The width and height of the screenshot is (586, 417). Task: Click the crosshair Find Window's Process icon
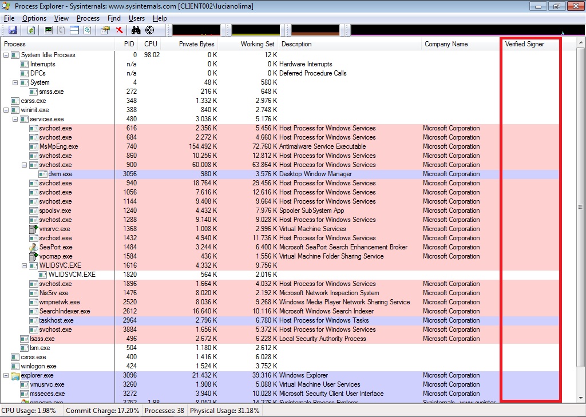pos(149,30)
